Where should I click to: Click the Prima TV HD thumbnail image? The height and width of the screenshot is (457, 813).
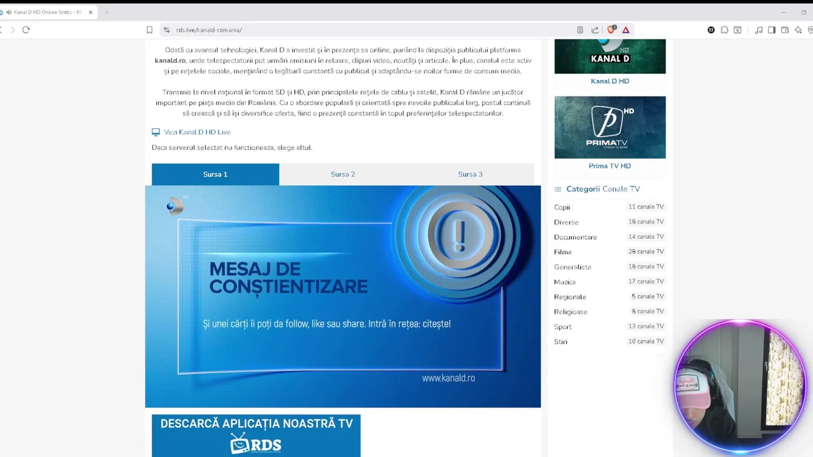pyautogui.click(x=610, y=128)
